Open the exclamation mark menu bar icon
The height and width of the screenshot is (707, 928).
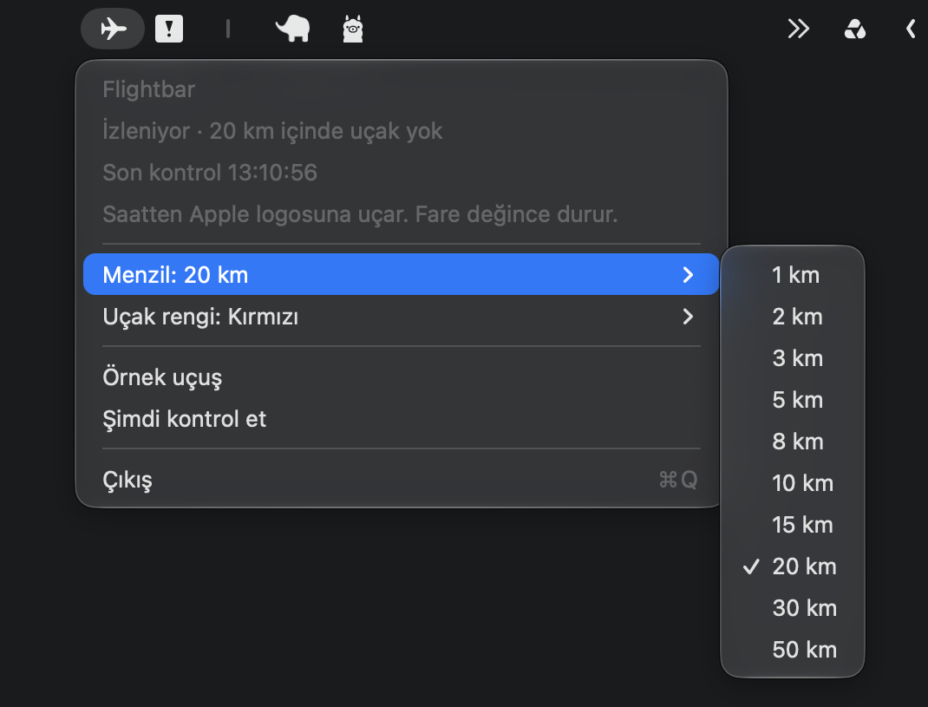coord(169,29)
